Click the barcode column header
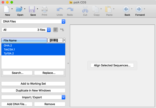156x108 pixels. [55, 40]
